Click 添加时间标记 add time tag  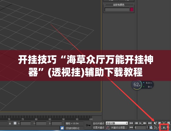click(x=72, y=128)
